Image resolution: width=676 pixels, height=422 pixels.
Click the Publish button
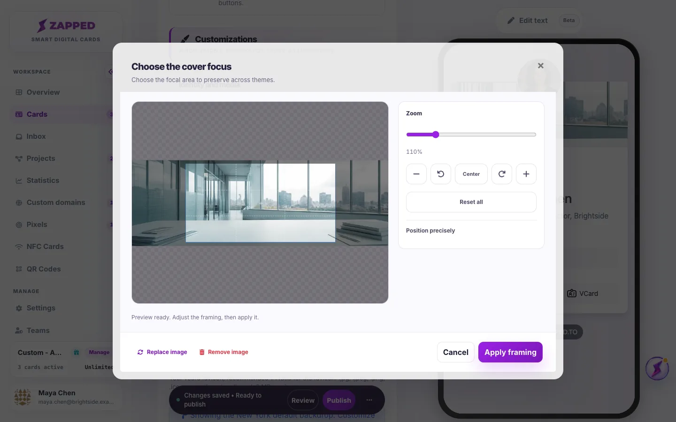pyautogui.click(x=339, y=400)
